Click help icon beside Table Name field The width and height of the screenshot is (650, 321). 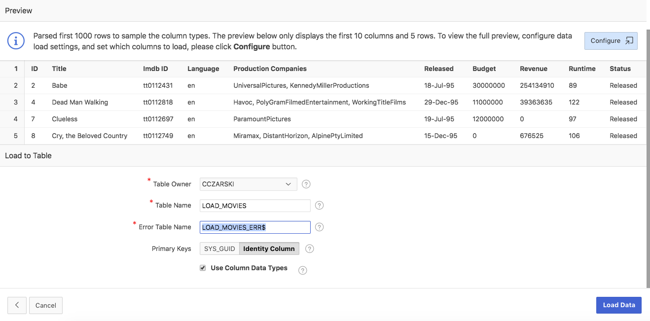click(x=319, y=206)
